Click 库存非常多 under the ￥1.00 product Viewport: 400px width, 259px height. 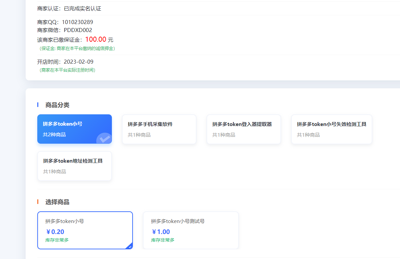(x=163, y=240)
